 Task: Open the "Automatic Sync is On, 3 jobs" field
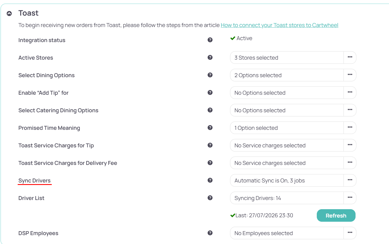(x=287, y=180)
